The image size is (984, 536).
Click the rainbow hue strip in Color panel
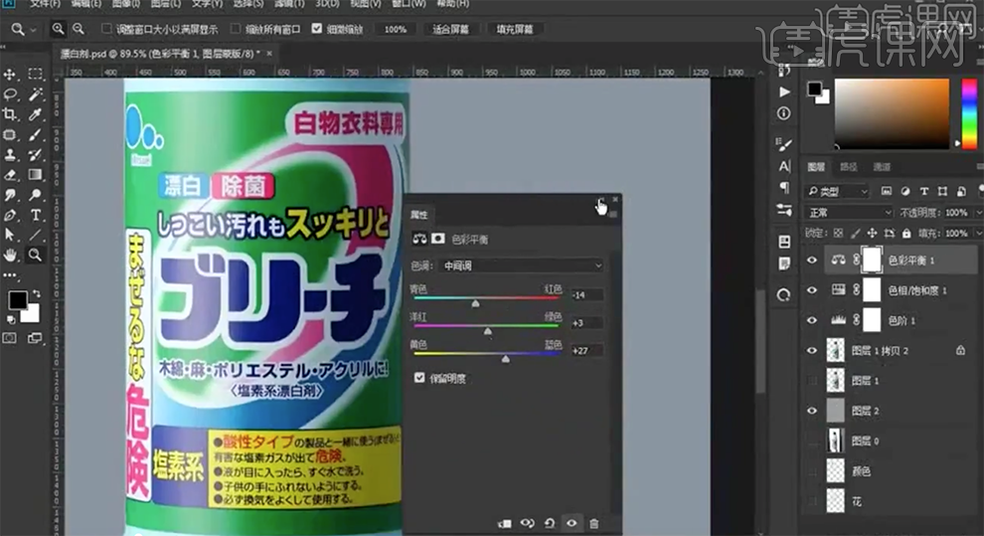point(969,113)
